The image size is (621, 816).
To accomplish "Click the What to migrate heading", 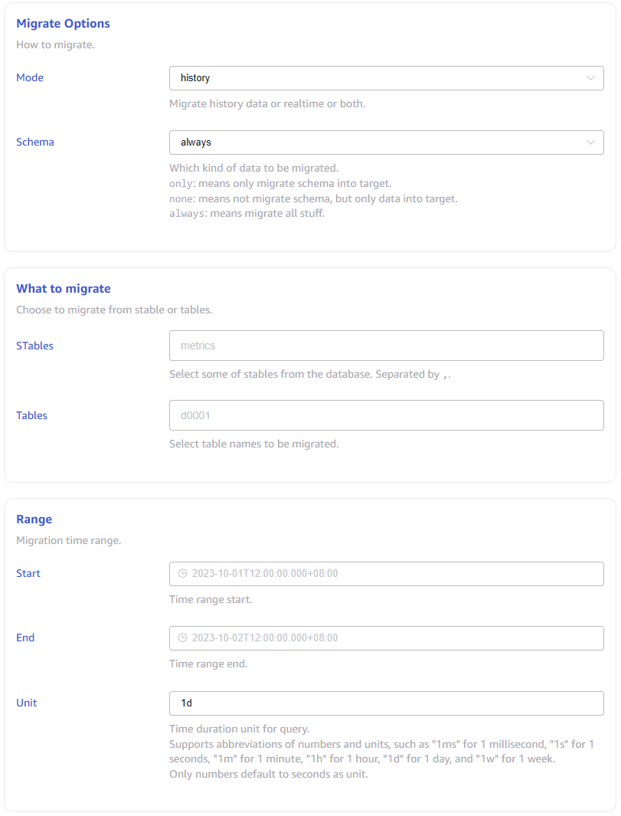I will coord(64,289).
